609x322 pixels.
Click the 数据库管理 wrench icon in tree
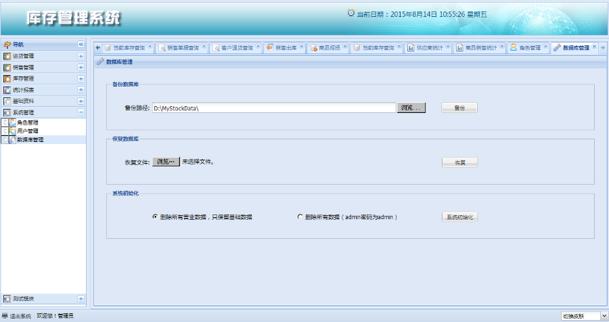click(12, 139)
